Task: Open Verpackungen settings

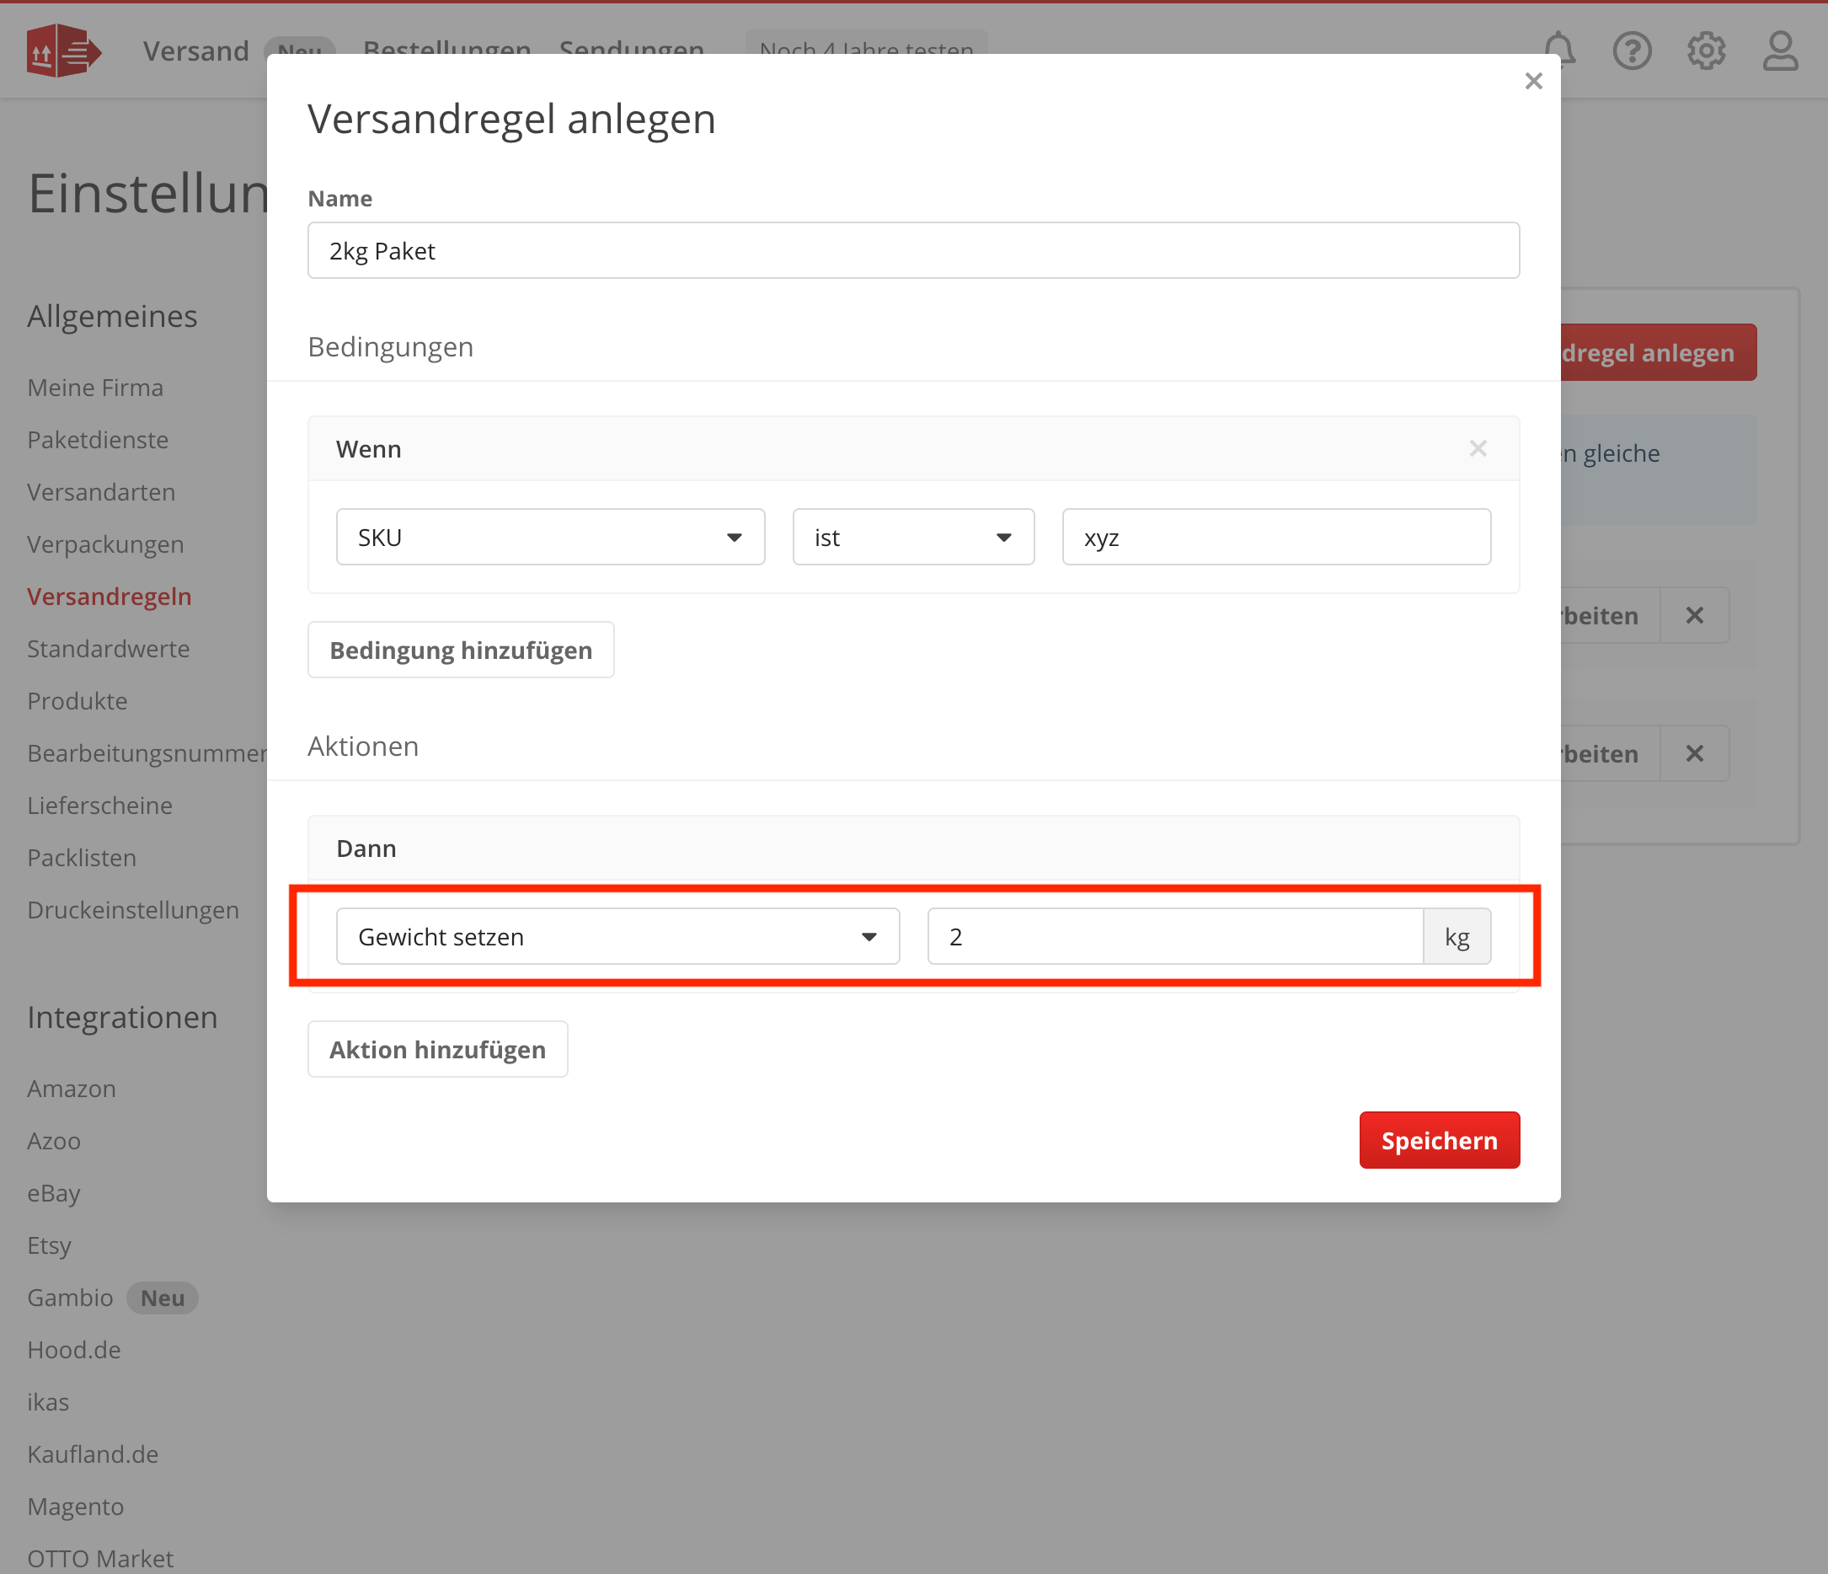Action: 106,544
